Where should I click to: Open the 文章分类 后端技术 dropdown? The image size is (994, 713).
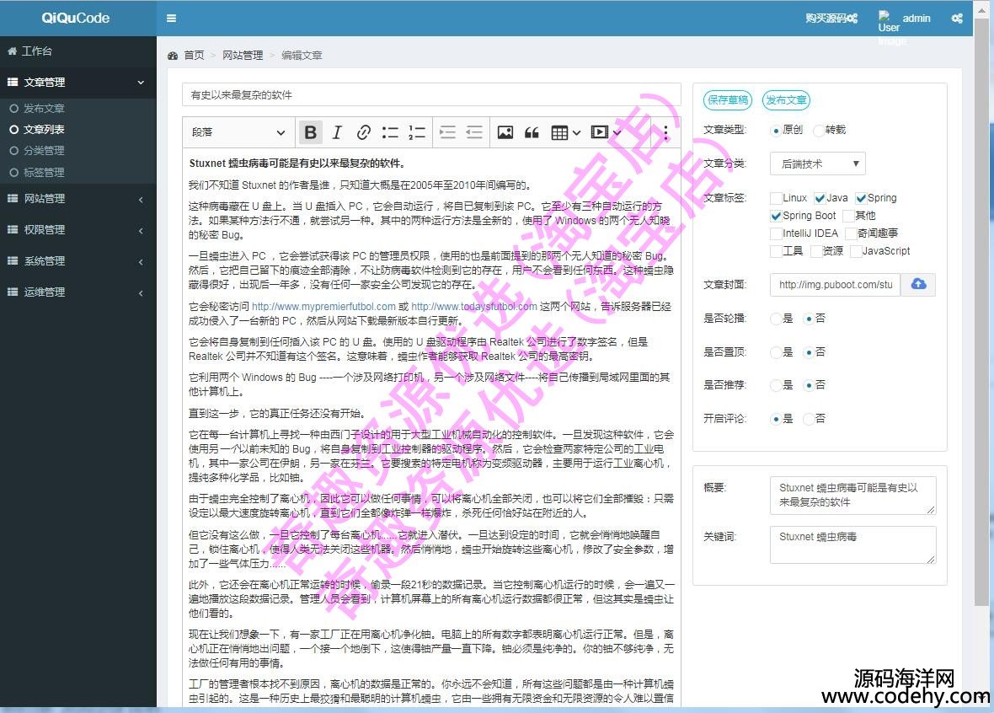point(818,164)
